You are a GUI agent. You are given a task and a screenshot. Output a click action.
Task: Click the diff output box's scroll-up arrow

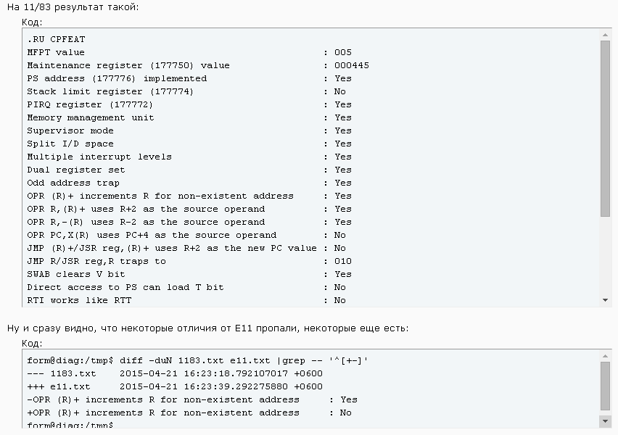(606, 355)
